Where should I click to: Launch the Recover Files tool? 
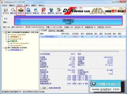pos(21,11)
